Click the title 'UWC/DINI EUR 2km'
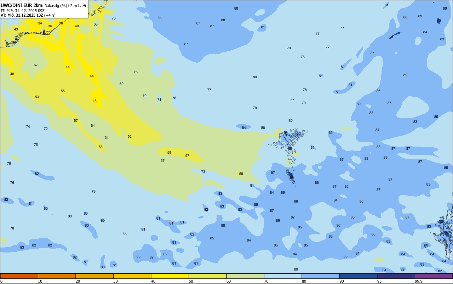Viewport: 453px width, 284px height. 21,5
